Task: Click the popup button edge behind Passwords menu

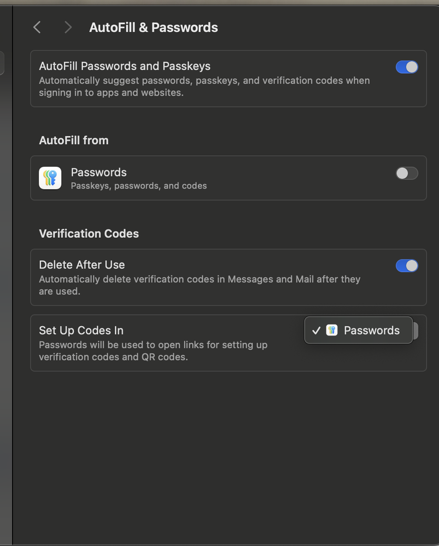Action: point(415,331)
